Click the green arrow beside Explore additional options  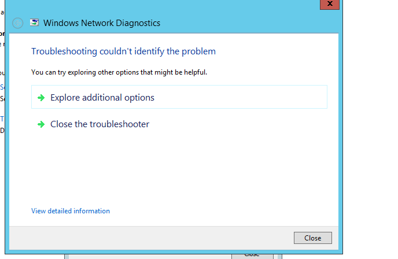[41, 98]
